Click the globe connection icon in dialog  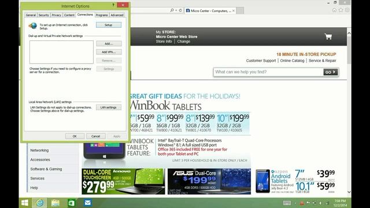click(33, 25)
